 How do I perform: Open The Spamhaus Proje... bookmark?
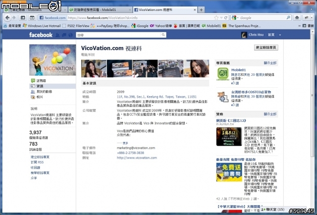click(x=241, y=26)
